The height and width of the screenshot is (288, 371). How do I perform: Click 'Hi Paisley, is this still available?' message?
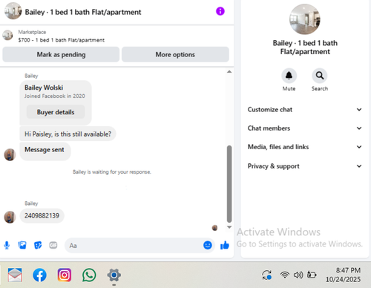pos(68,134)
